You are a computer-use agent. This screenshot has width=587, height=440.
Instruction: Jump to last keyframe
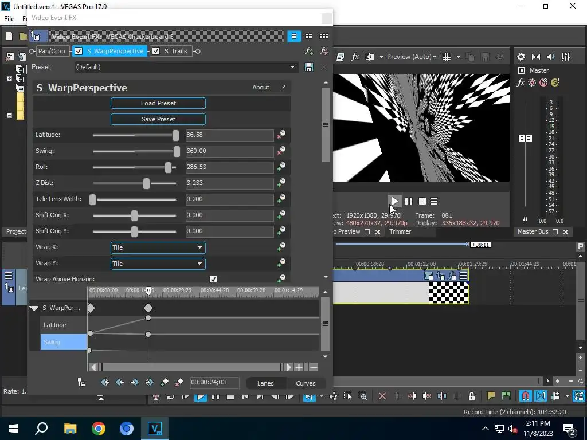150,382
